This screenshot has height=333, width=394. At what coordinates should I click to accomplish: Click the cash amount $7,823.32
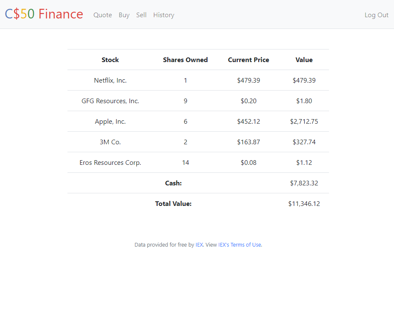[304, 183]
